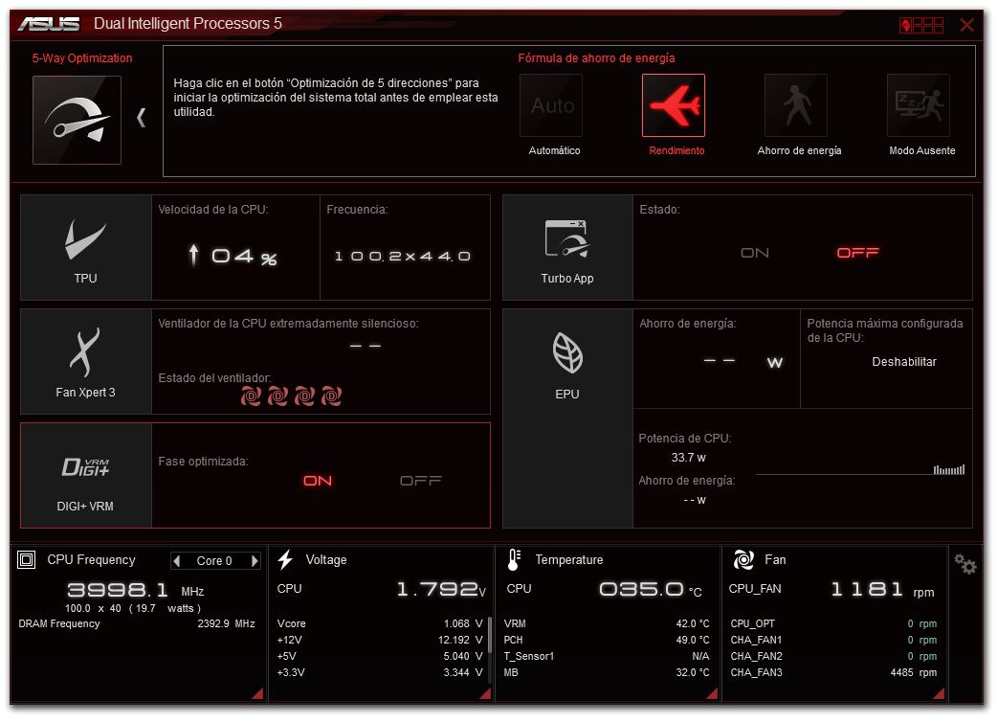This screenshot has height=723, width=998.
Task: Select the Automático power profile icon
Action: coord(551,105)
